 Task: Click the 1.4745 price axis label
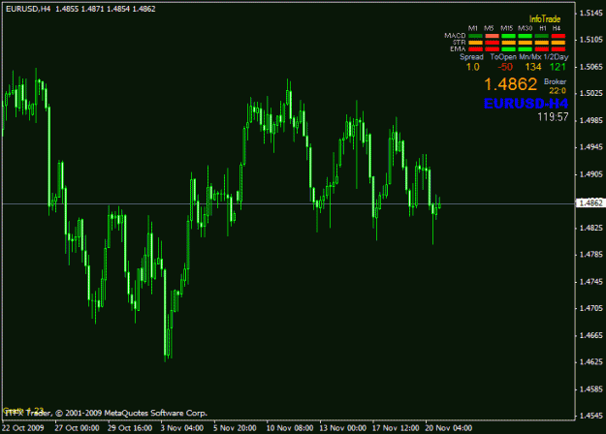591,282
